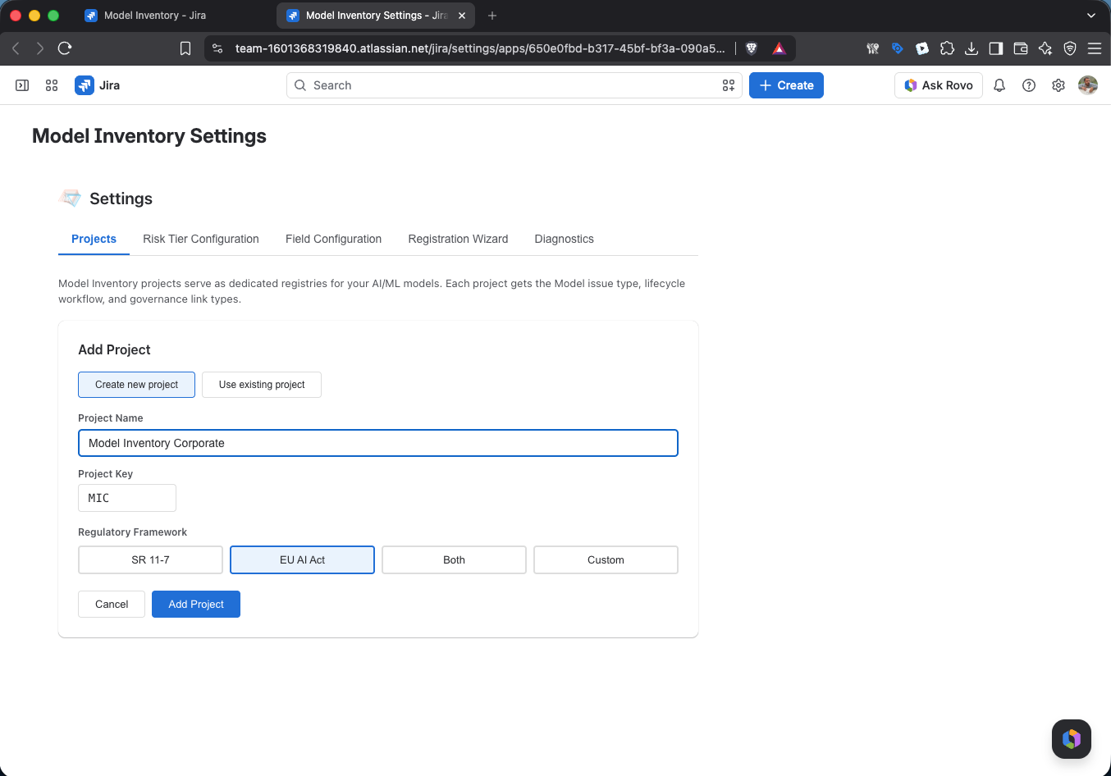Image resolution: width=1111 pixels, height=776 pixels.
Task: Open browser hamburger menu
Action: coord(1095,48)
